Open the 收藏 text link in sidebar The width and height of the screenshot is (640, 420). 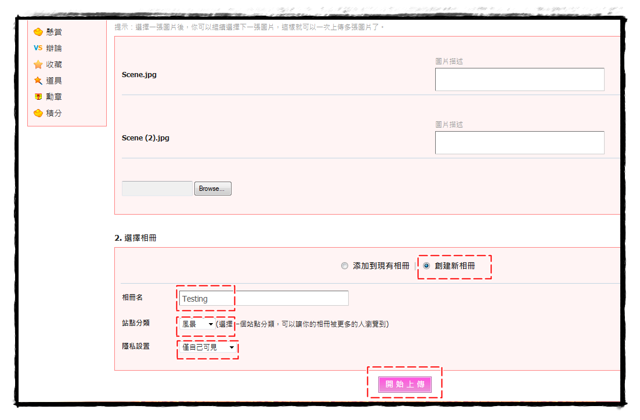point(54,64)
